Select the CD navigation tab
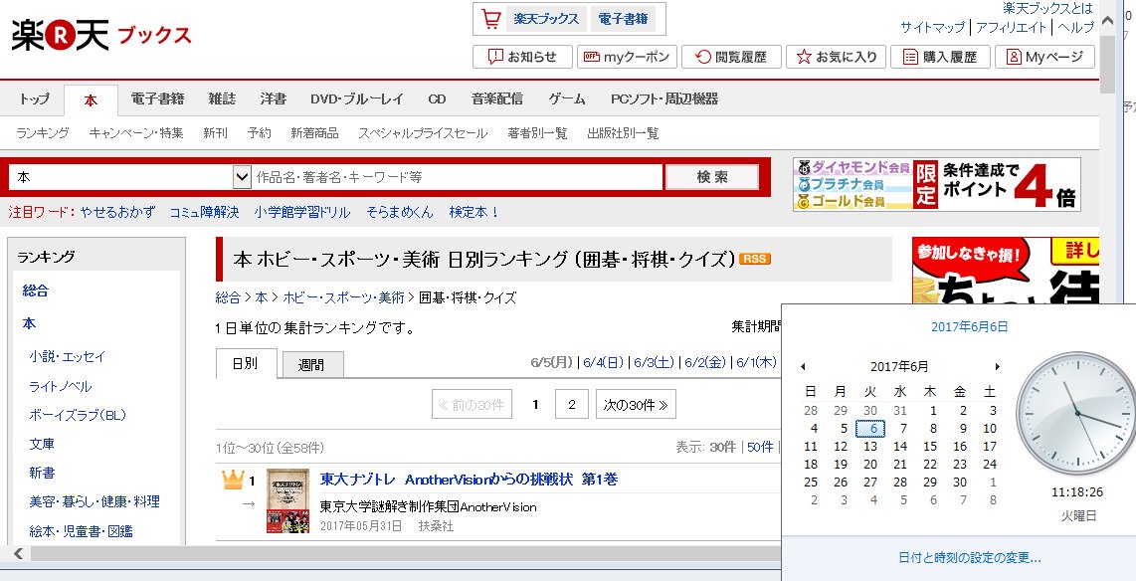 (x=437, y=99)
